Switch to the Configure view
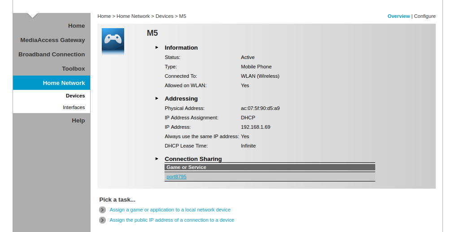 pos(425,16)
